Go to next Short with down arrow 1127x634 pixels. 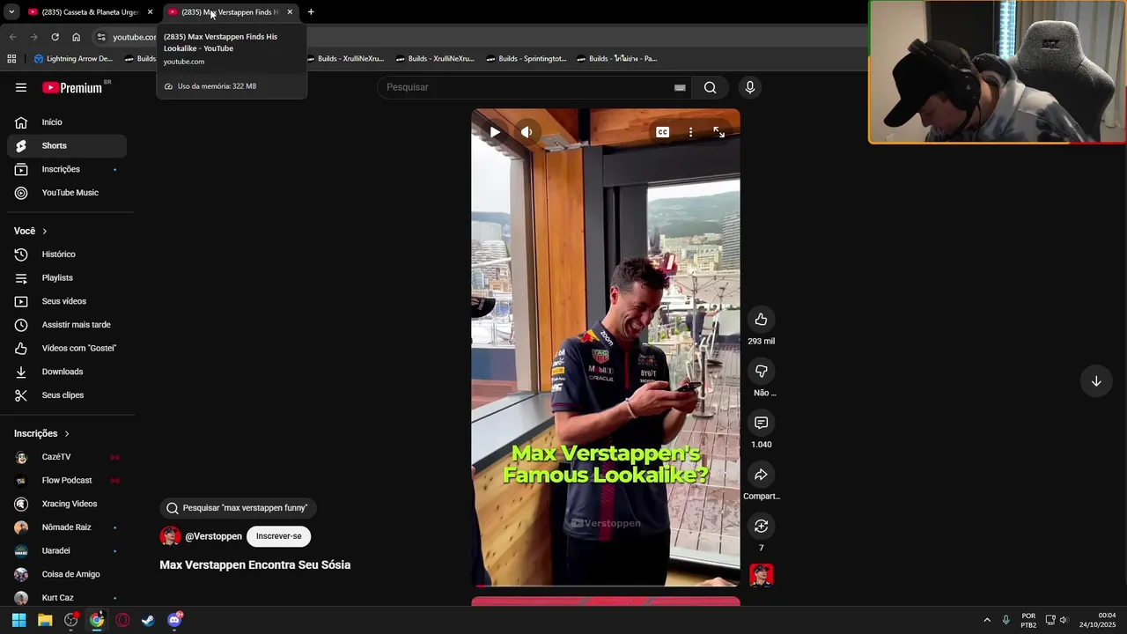click(x=1096, y=381)
